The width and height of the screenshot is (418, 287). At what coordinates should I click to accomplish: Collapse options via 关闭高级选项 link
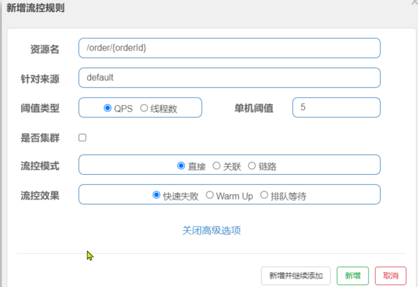tap(211, 230)
